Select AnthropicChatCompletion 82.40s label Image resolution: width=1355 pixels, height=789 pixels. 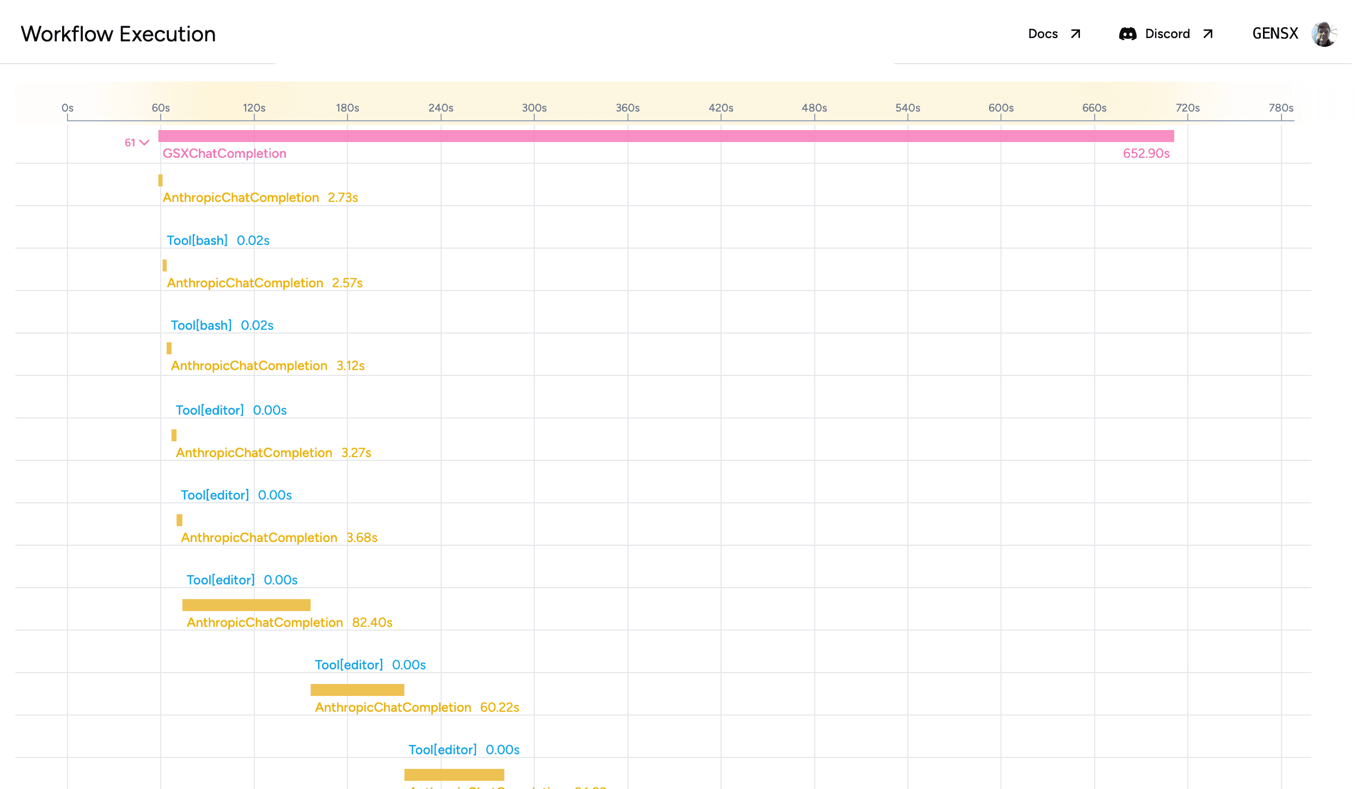point(290,622)
